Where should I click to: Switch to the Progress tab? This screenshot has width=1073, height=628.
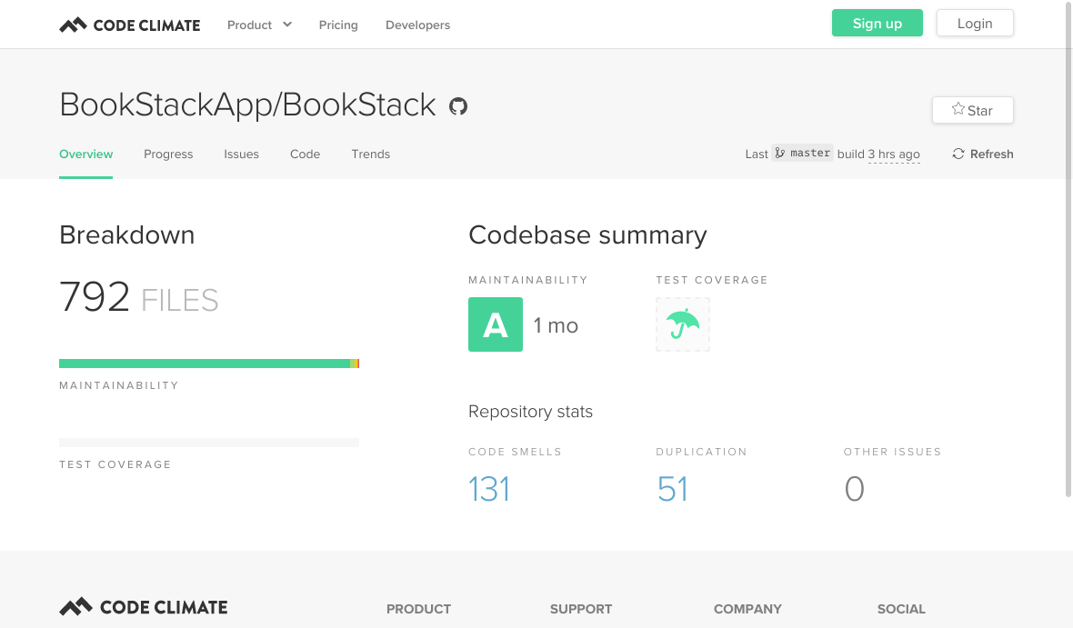click(168, 154)
